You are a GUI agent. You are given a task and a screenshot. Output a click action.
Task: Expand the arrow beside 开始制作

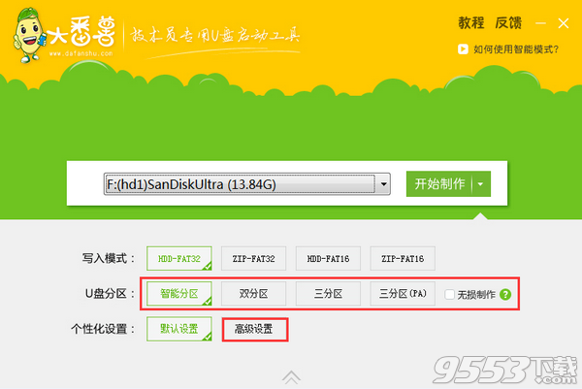tap(481, 183)
